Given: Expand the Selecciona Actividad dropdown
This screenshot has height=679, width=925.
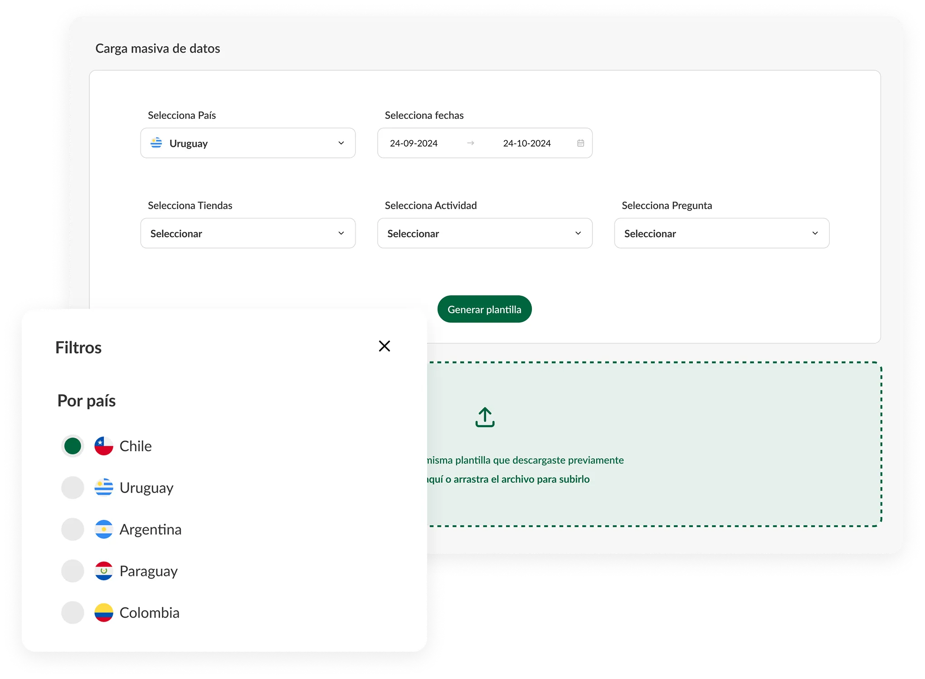Looking at the screenshot, I should click(x=485, y=233).
